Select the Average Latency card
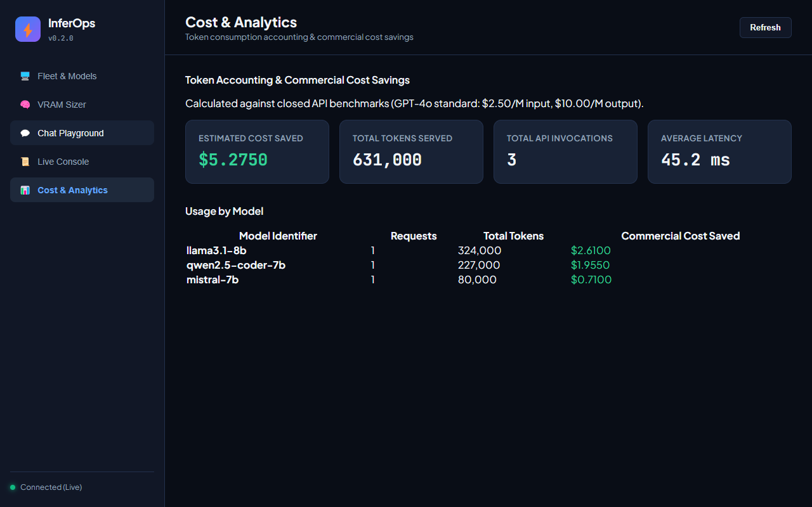This screenshot has width=812, height=507. pos(719,152)
